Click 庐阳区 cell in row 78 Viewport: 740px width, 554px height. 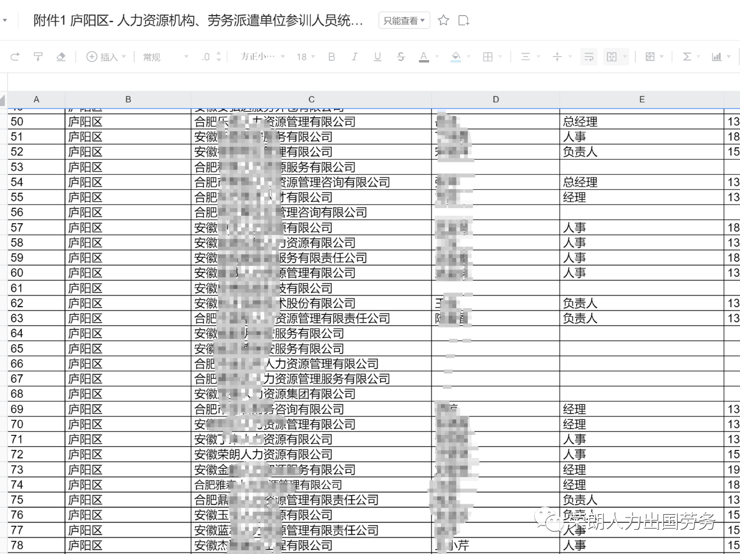pos(128,545)
